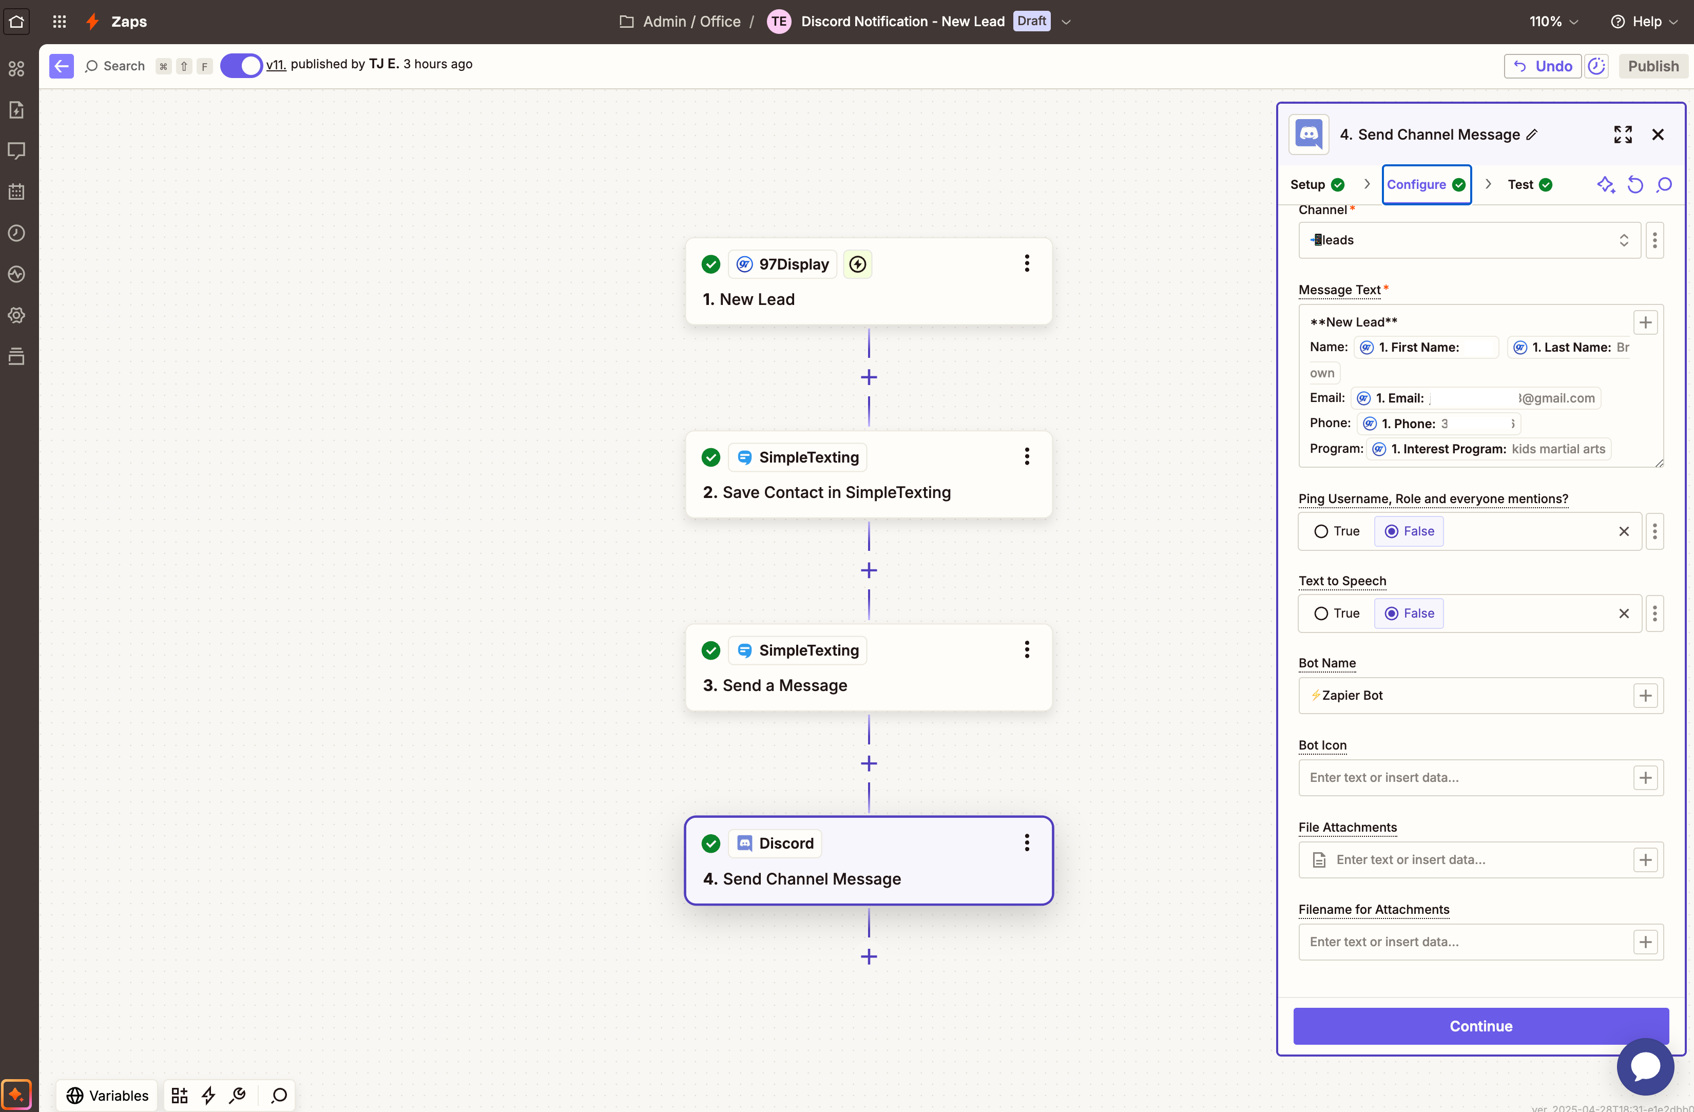Add a step after New Lead trigger

869,377
